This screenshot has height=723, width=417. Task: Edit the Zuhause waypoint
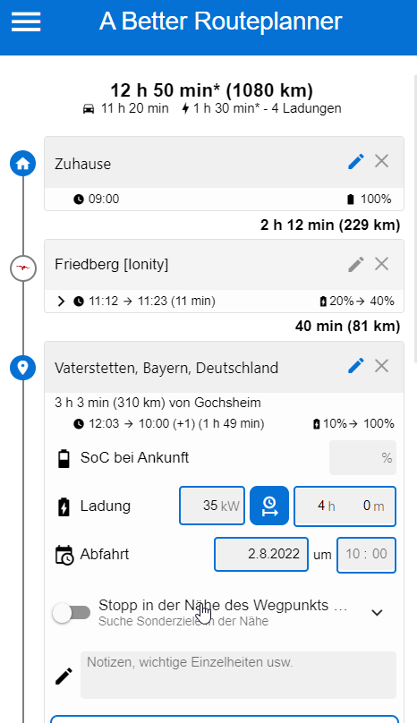pos(355,162)
